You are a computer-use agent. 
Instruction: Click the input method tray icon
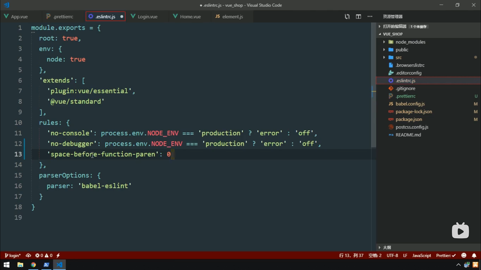tap(475, 265)
